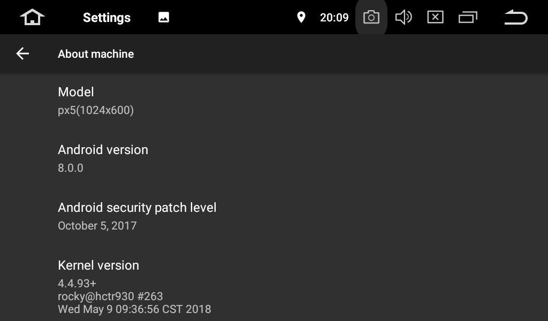Take a screenshot with the camera icon
The width and height of the screenshot is (548, 321).
(x=371, y=17)
